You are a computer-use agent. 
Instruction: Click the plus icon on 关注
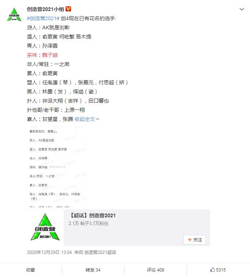(190, 240)
